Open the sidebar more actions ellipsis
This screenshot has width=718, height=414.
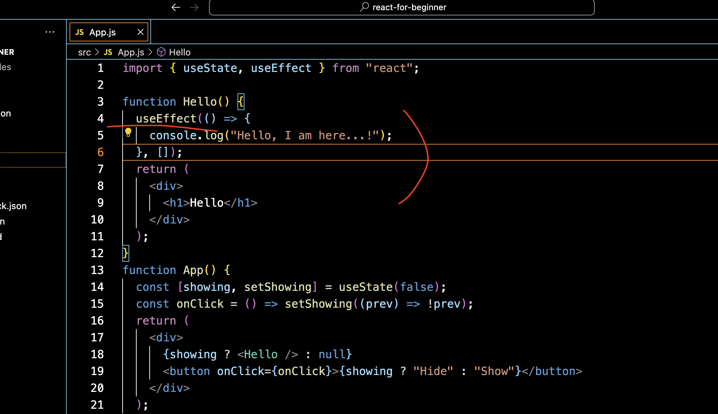click(50, 32)
